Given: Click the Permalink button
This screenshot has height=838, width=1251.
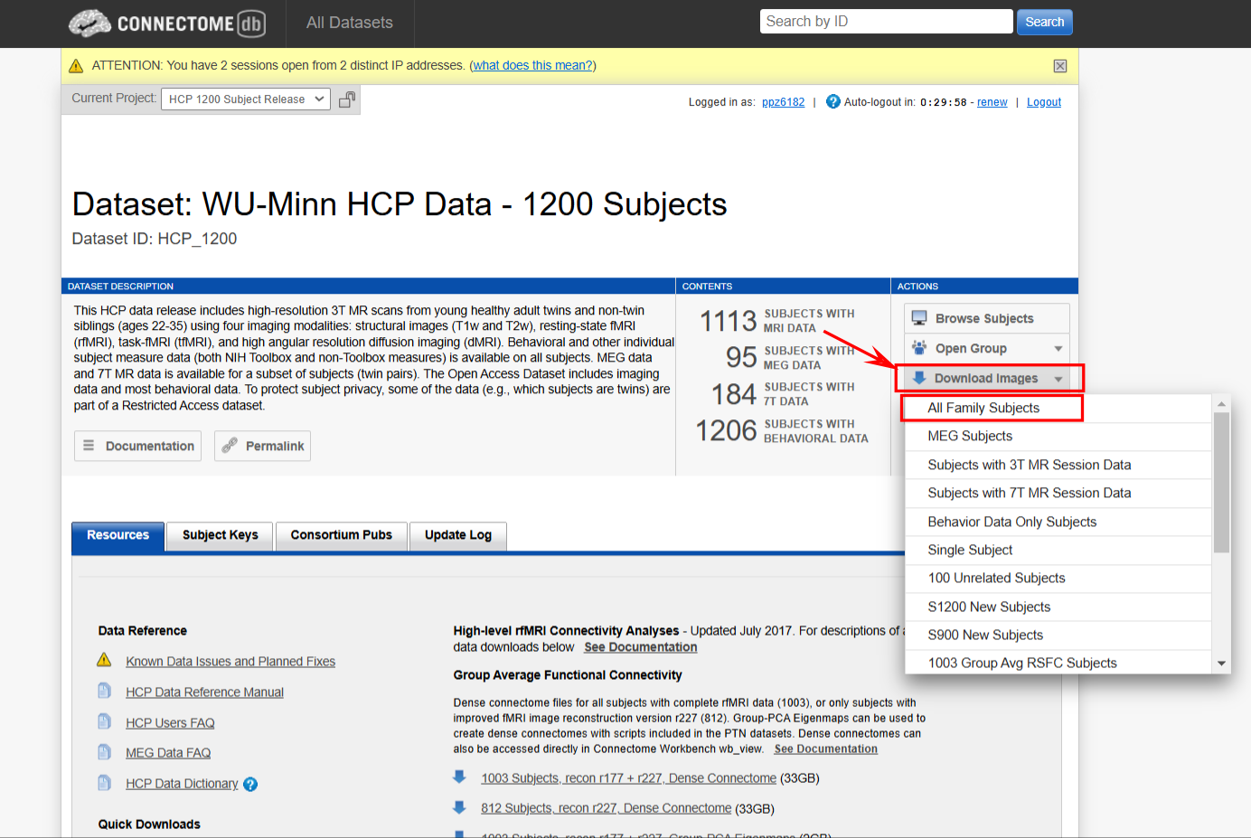Looking at the screenshot, I should [262, 446].
